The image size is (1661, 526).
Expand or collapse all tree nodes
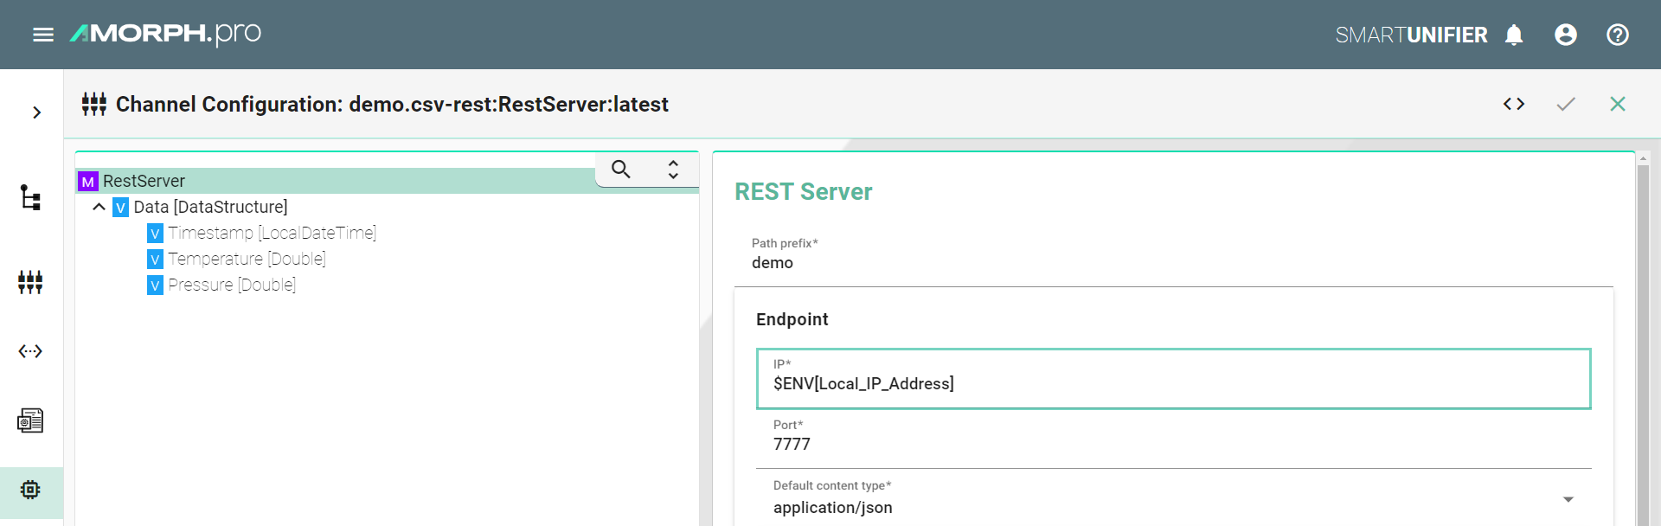pos(672,169)
